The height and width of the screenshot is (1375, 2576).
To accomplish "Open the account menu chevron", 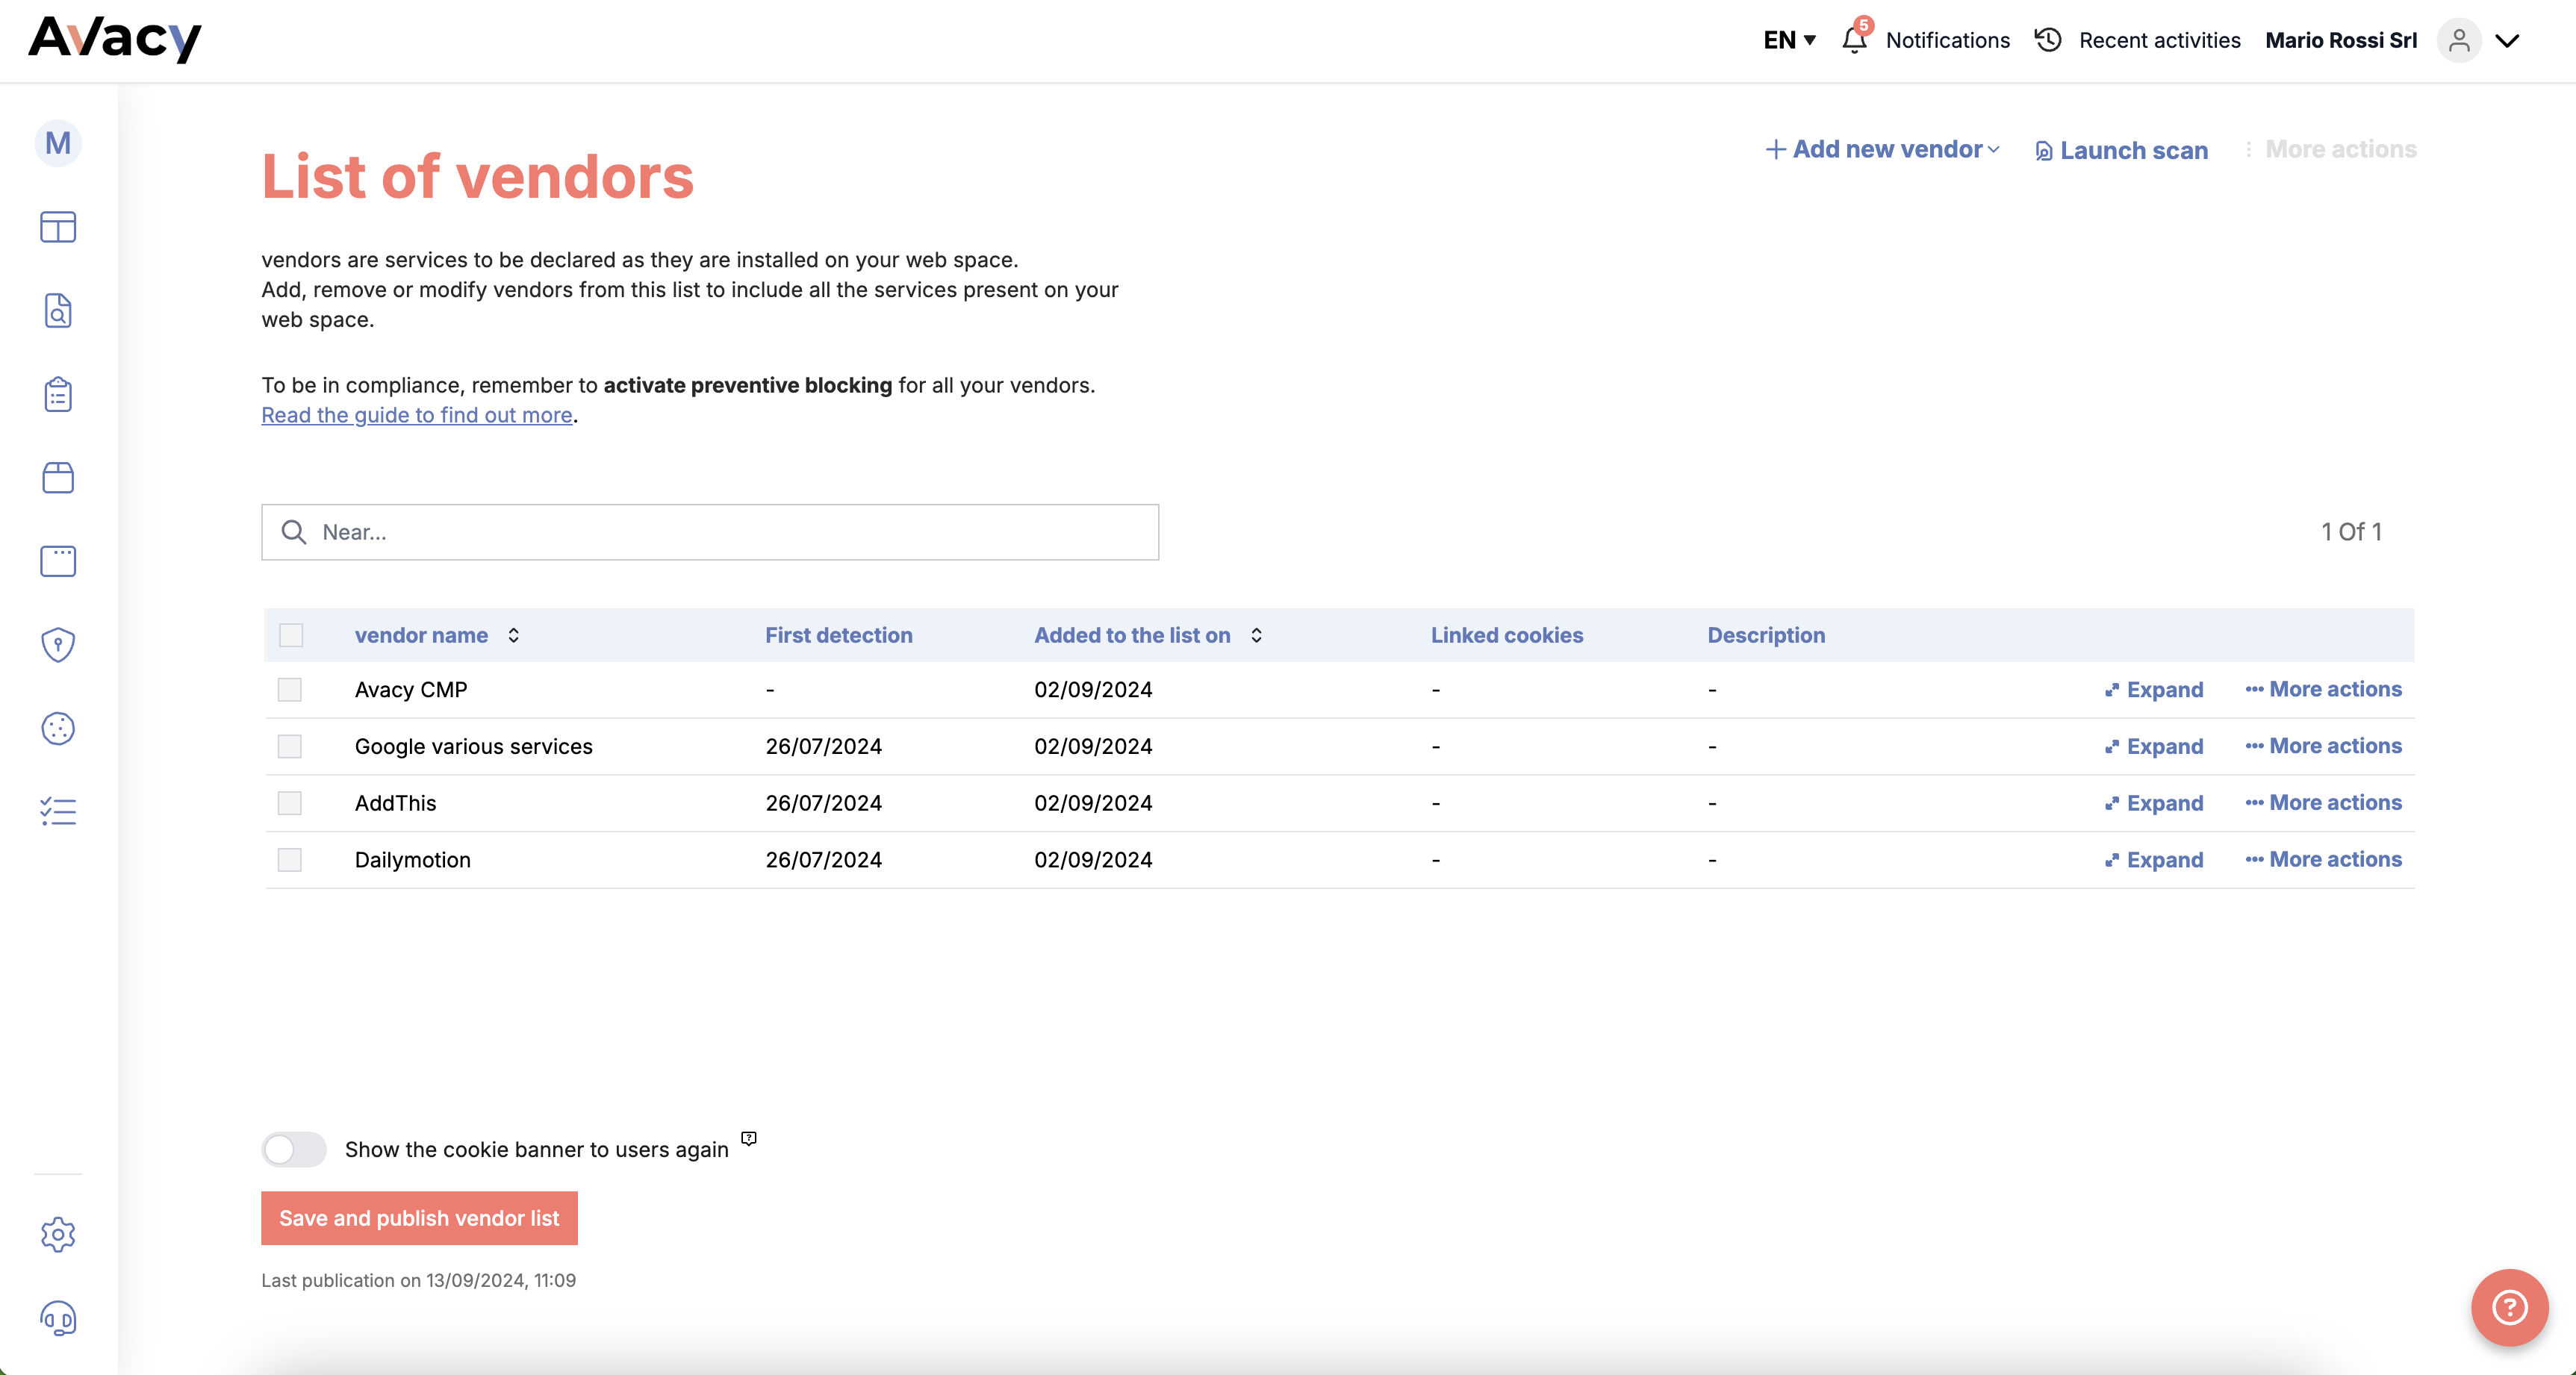I will pyautogui.click(x=2507, y=40).
